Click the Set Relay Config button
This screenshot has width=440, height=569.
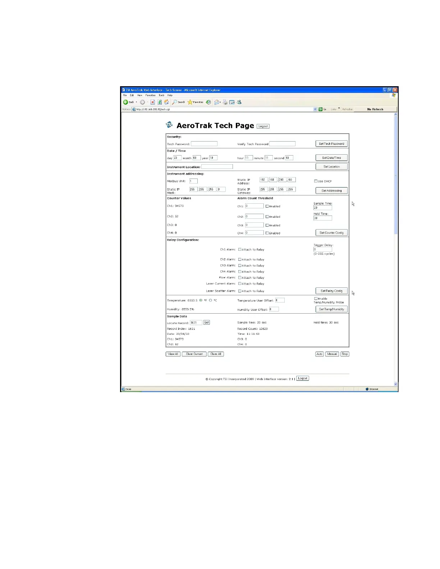[331, 291]
